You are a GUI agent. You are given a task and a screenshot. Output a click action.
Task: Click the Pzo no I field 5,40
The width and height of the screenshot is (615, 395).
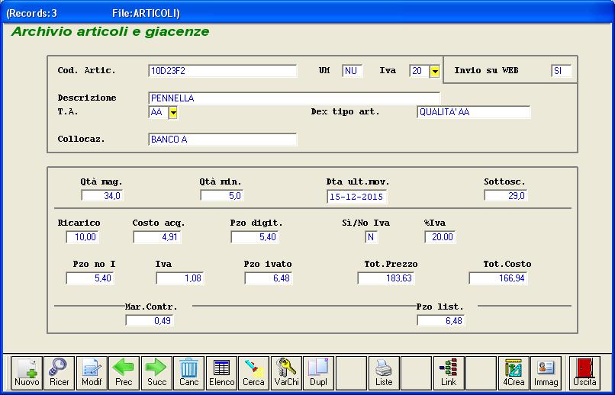click(90, 278)
